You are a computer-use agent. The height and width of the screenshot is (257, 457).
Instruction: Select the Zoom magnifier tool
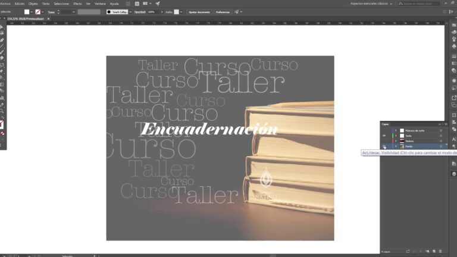(x=2, y=111)
